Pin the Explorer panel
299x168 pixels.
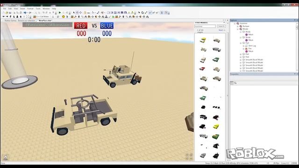click(295, 20)
